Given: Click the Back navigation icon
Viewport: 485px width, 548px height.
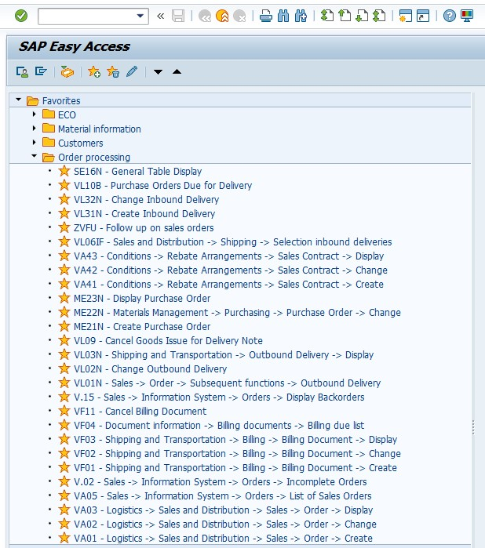Looking at the screenshot, I should point(205,16).
